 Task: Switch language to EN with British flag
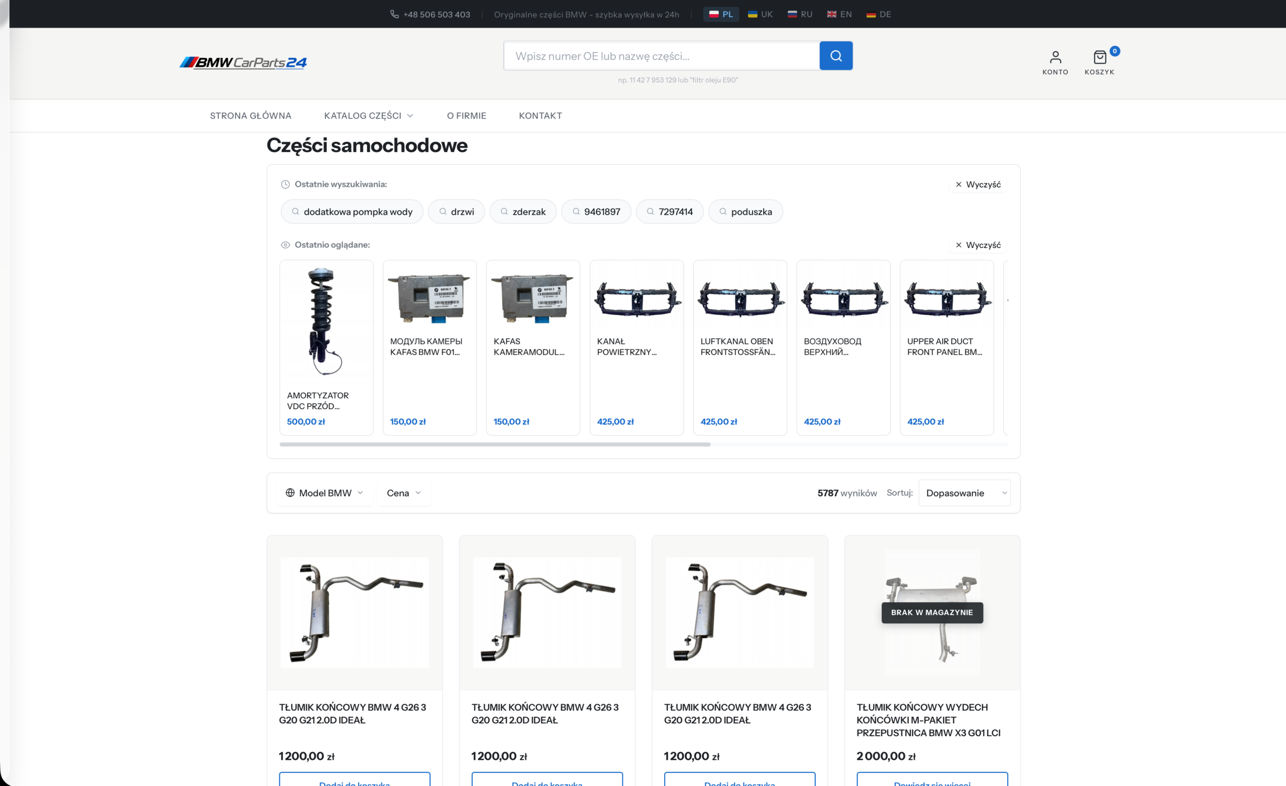[839, 14]
